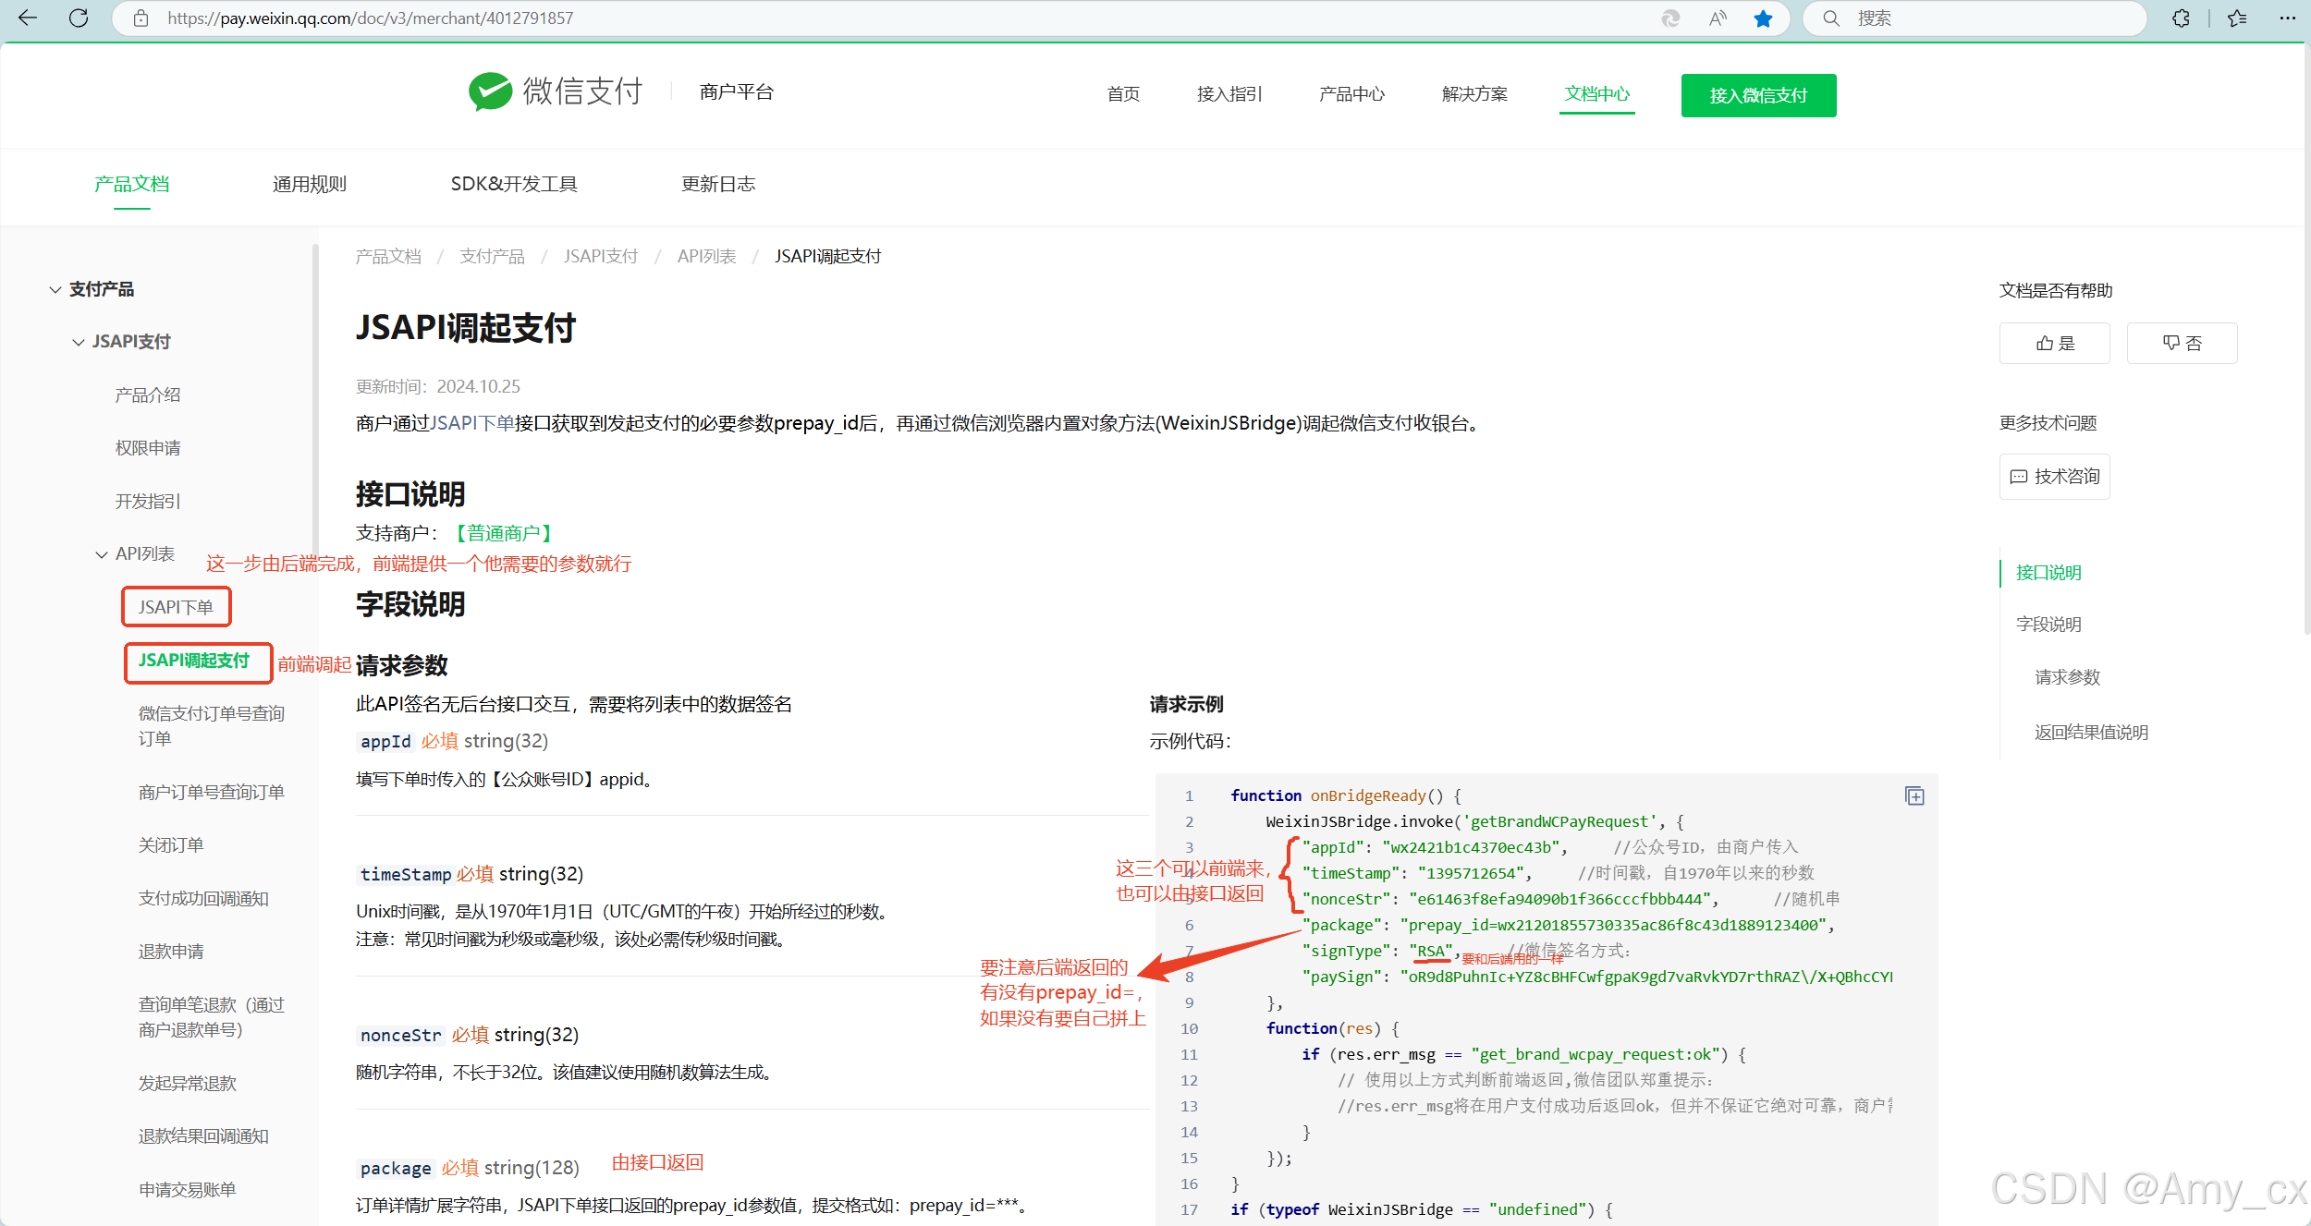
Task: Vote 是 for document helpfulness
Action: [2054, 344]
